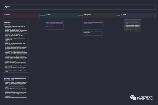Click the arrow connecting To read and In progress
This screenshot has height=105, width=158.
(81, 16)
